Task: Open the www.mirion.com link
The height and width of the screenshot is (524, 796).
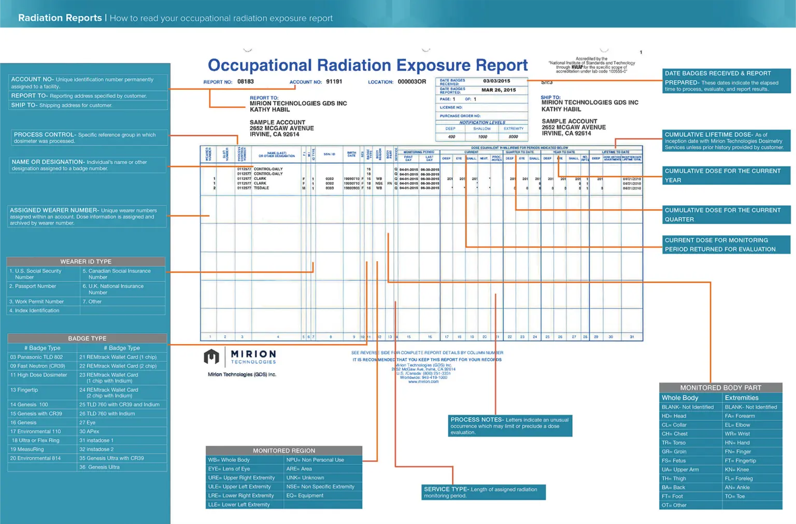Action: (423, 381)
